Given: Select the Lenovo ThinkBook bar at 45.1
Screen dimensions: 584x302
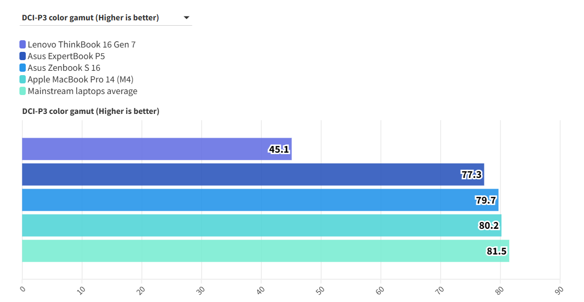Looking at the screenshot, I should pos(146,149).
